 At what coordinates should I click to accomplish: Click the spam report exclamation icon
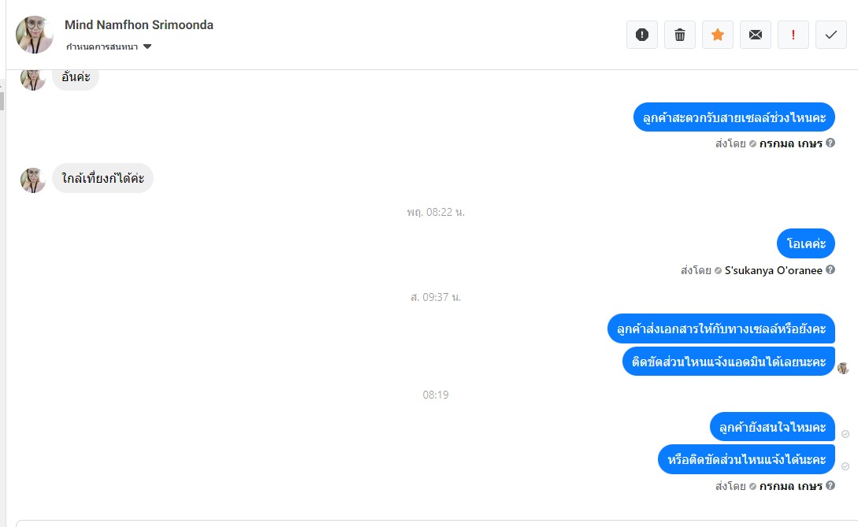642,35
